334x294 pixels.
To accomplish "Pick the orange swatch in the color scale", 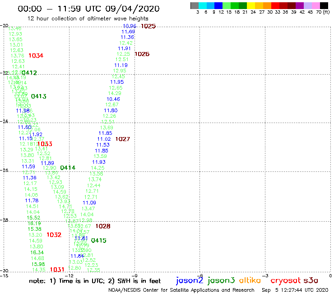I will click(267, 5).
